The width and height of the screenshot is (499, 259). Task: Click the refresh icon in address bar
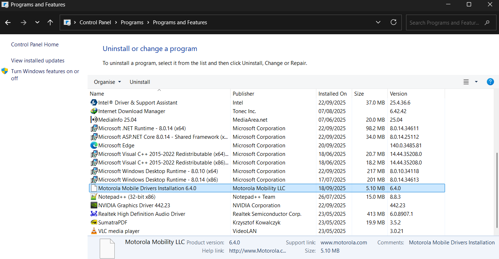394,22
